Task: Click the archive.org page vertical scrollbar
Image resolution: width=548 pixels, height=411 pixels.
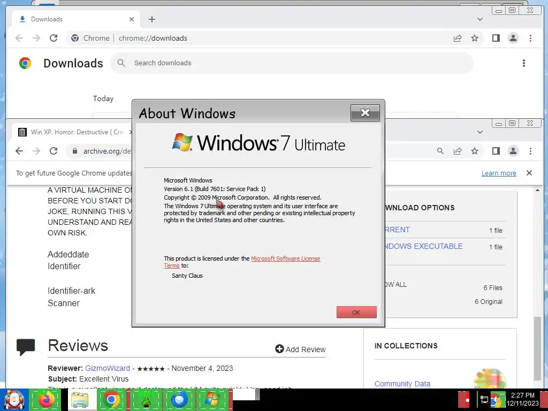Action: click(537, 348)
